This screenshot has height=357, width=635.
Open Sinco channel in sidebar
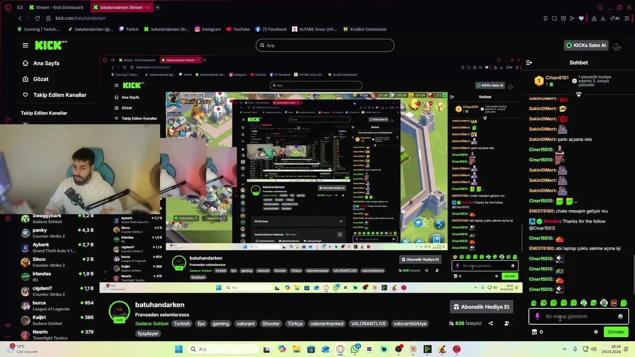click(x=57, y=262)
